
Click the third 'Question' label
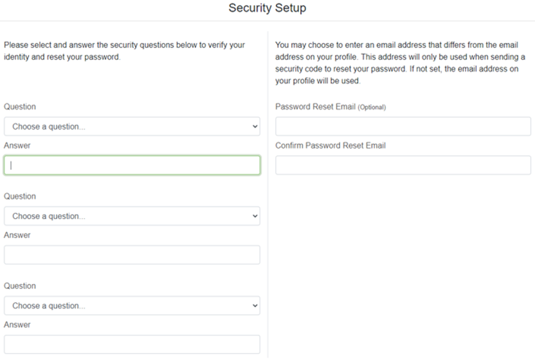click(20, 286)
